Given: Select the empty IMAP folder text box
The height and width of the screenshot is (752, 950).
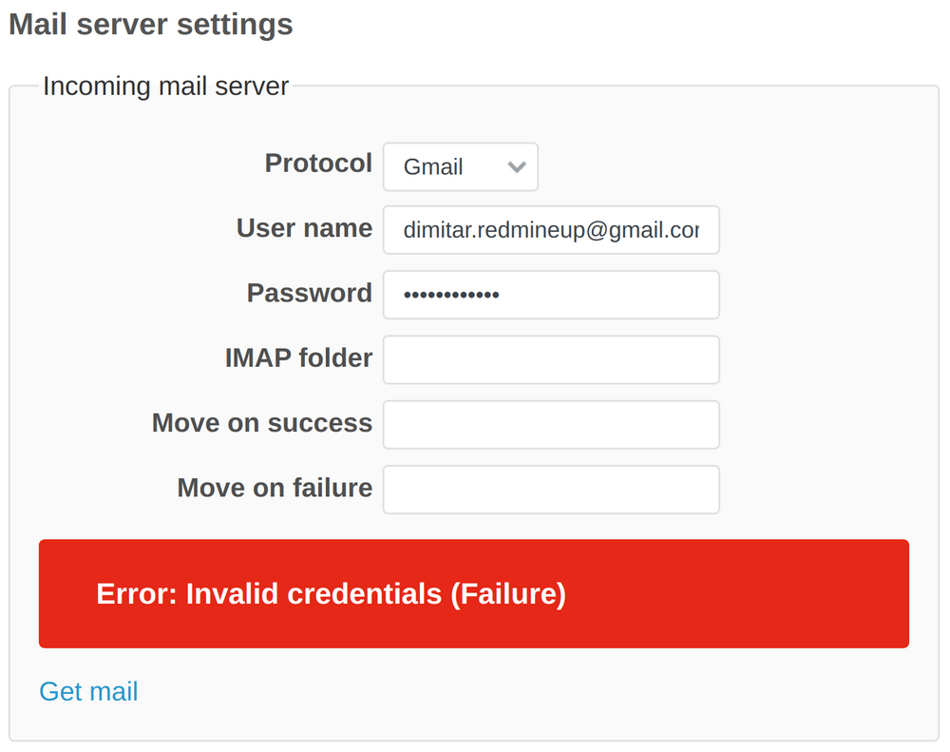Looking at the screenshot, I should point(551,359).
